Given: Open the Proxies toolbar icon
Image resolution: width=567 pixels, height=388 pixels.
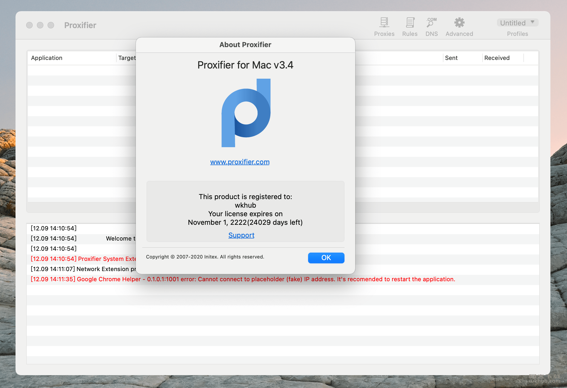Looking at the screenshot, I should coord(384,27).
